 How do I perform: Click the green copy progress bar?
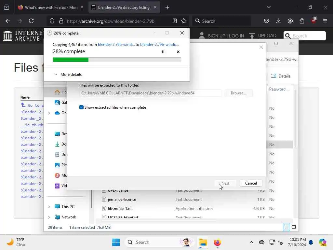coord(117,60)
